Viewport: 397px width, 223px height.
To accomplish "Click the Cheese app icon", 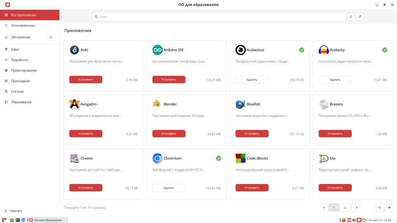I will (74, 158).
